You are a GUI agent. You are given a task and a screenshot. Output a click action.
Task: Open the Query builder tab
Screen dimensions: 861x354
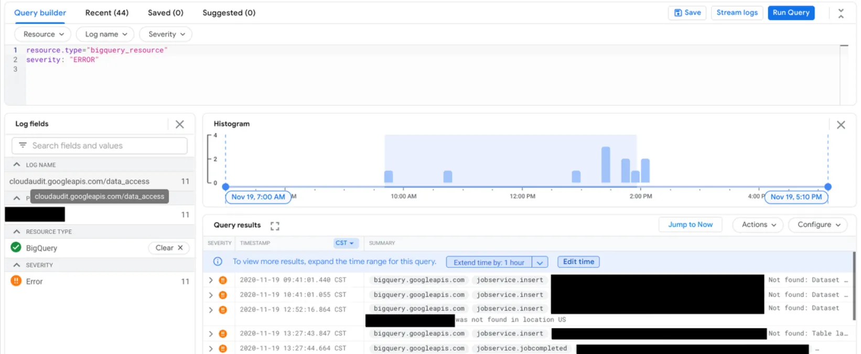click(x=40, y=13)
